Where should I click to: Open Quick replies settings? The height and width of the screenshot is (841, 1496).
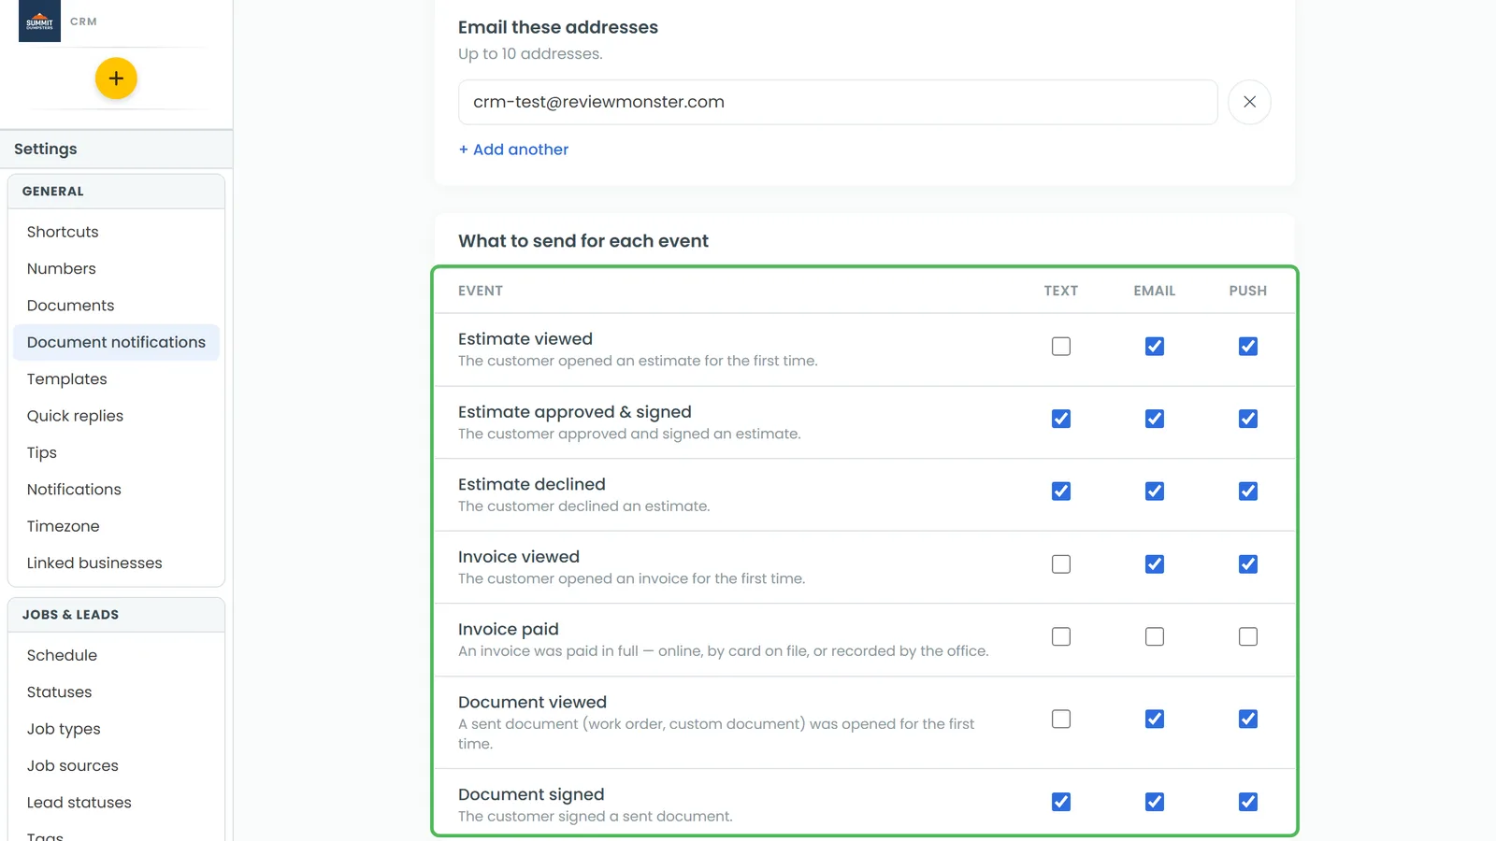coord(116,416)
